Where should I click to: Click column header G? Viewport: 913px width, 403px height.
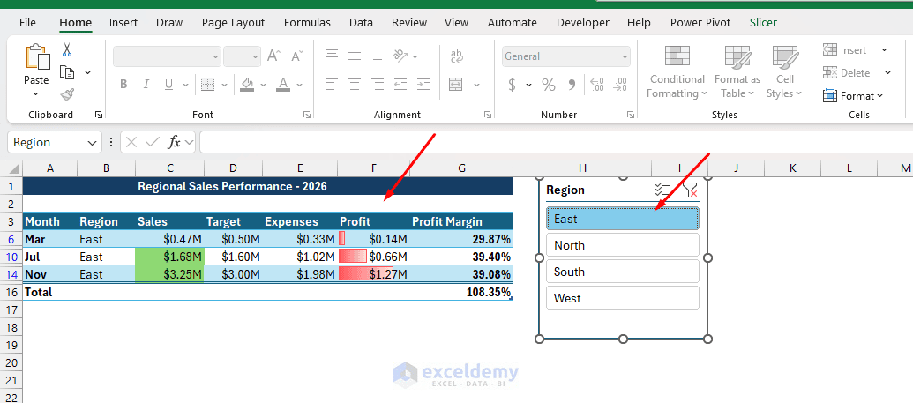[461, 168]
